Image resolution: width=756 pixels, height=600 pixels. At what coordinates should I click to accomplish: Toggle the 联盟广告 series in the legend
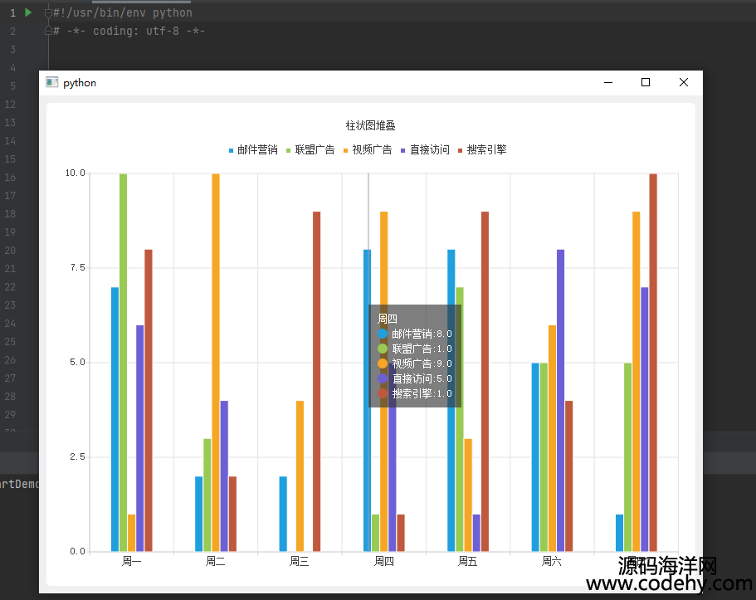click(310, 150)
